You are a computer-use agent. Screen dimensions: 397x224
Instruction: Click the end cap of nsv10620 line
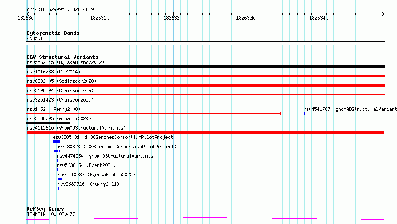(280, 114)
